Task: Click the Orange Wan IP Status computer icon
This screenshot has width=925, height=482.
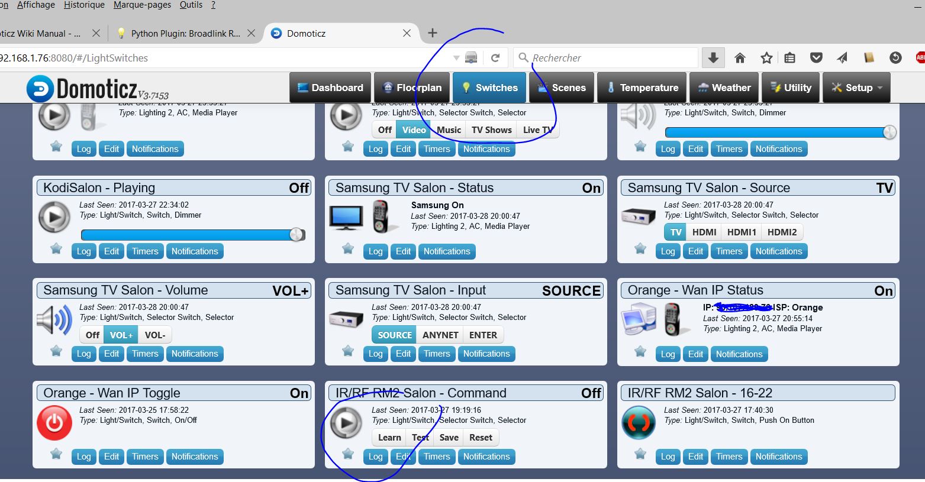Action: click(638, 319)
